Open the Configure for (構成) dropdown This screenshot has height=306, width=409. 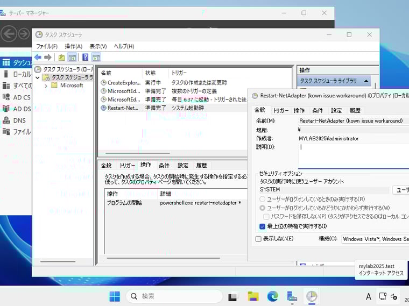375,239
